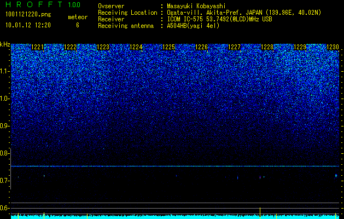Image resolution: width=344 pixels, height=219 pixels.
Task: Click the "Receiving Location" field label
Action: tap(127, 13)
